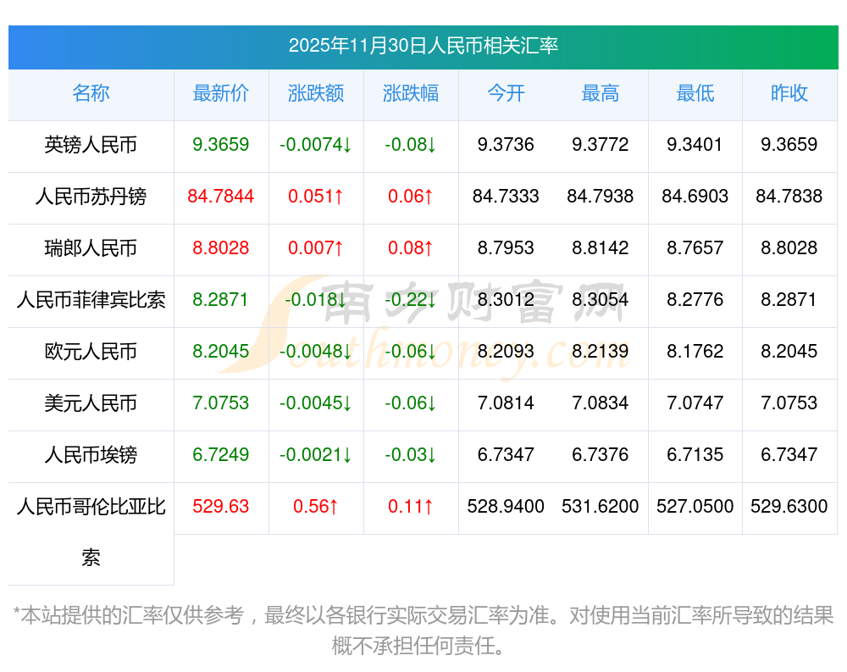The image size is (847, 672).
Task: Select the 名称 column header
Action: coord(91,93)
